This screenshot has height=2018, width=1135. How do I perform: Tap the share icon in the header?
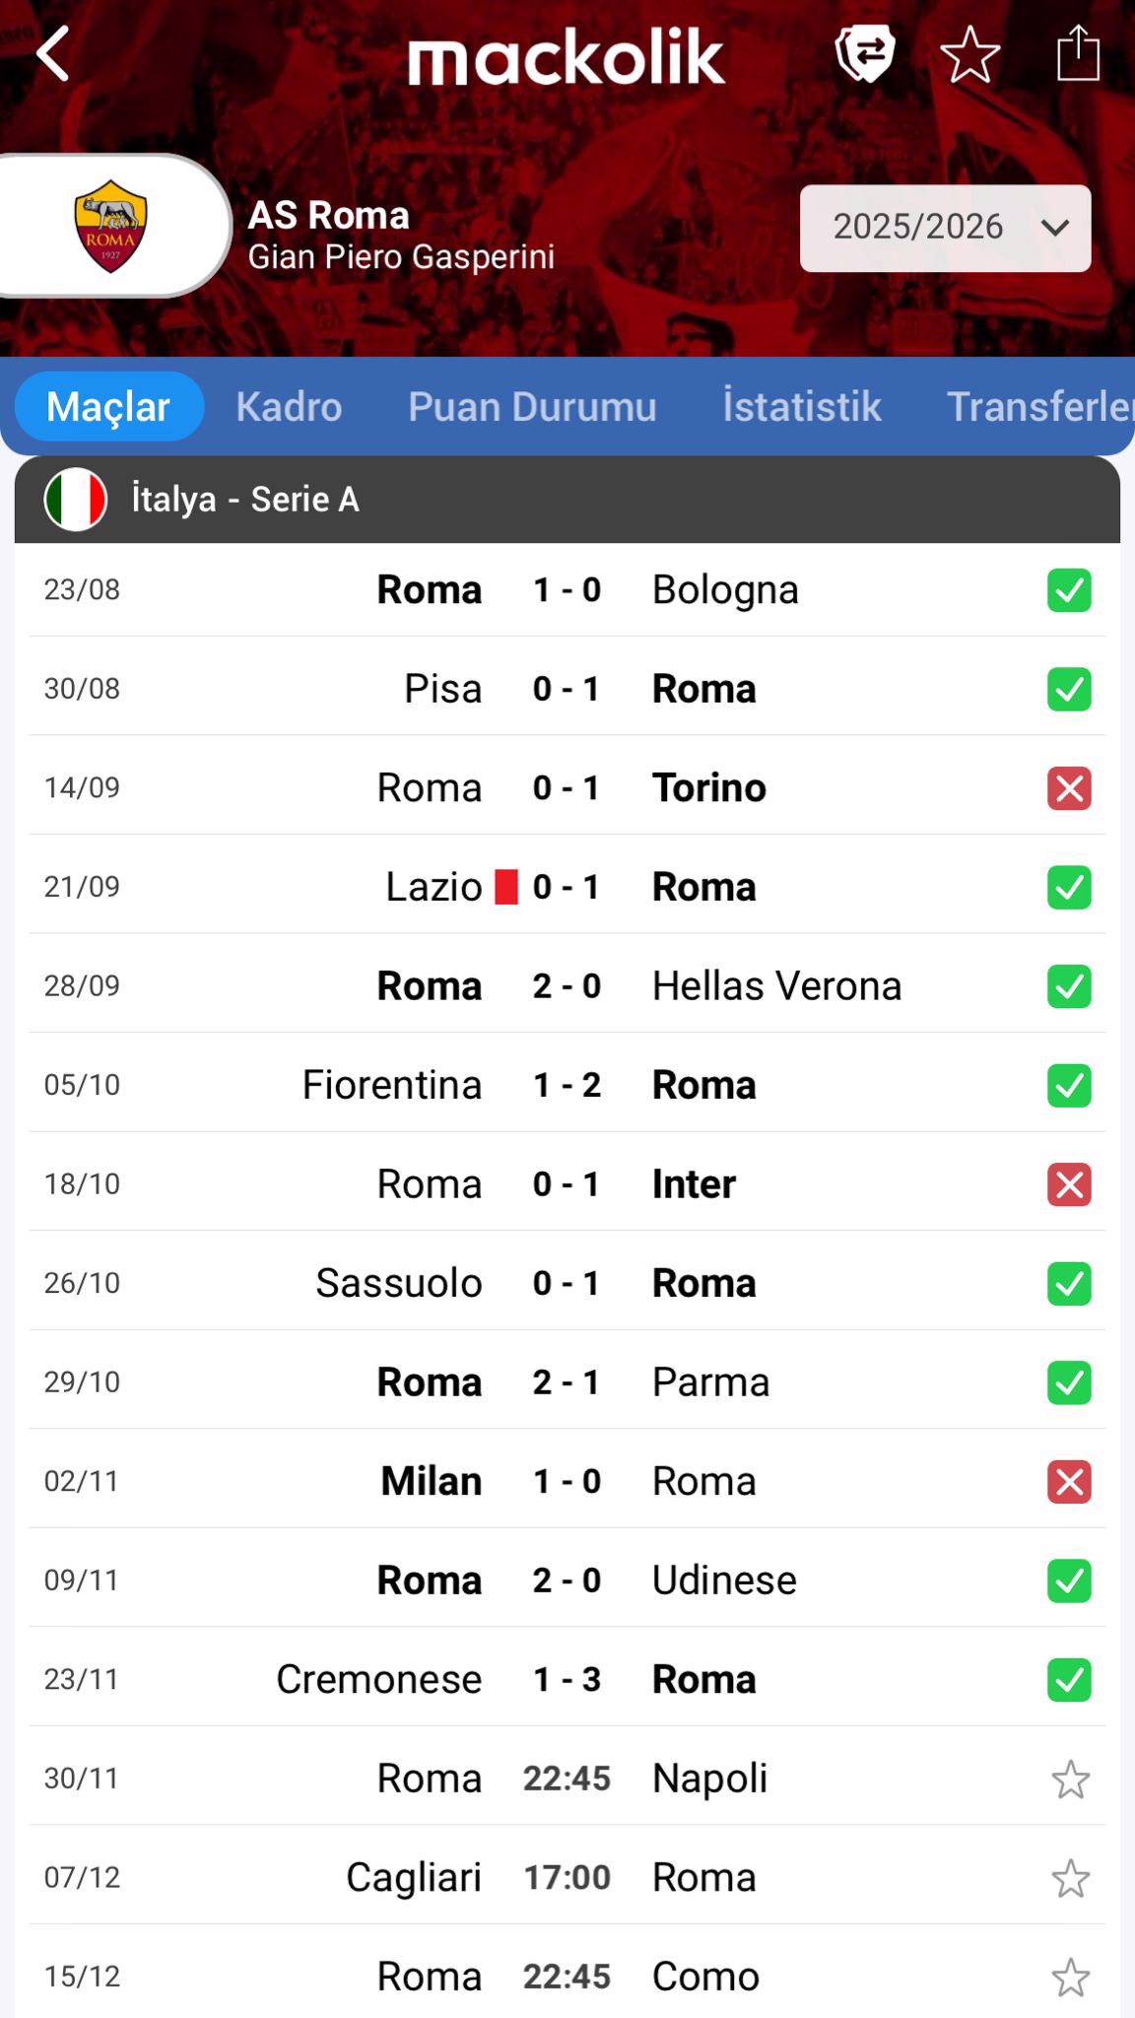(x=1078, y=53)
